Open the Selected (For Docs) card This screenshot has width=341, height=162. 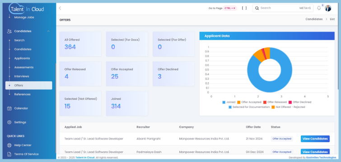[127, 44]
